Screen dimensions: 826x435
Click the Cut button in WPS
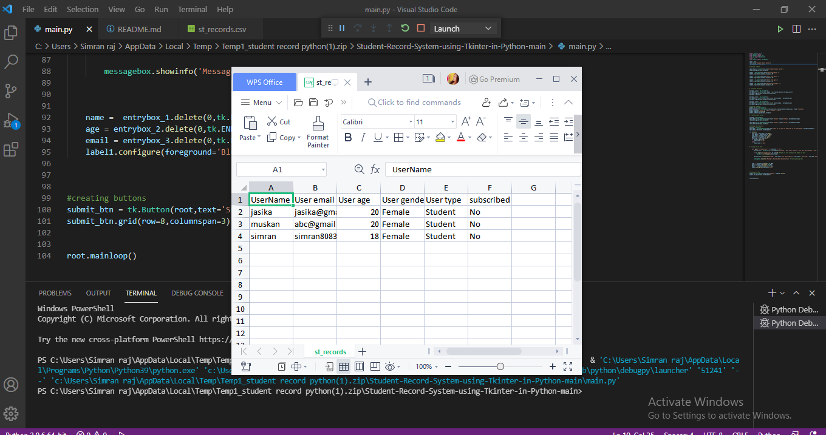(x=279, y=122)
